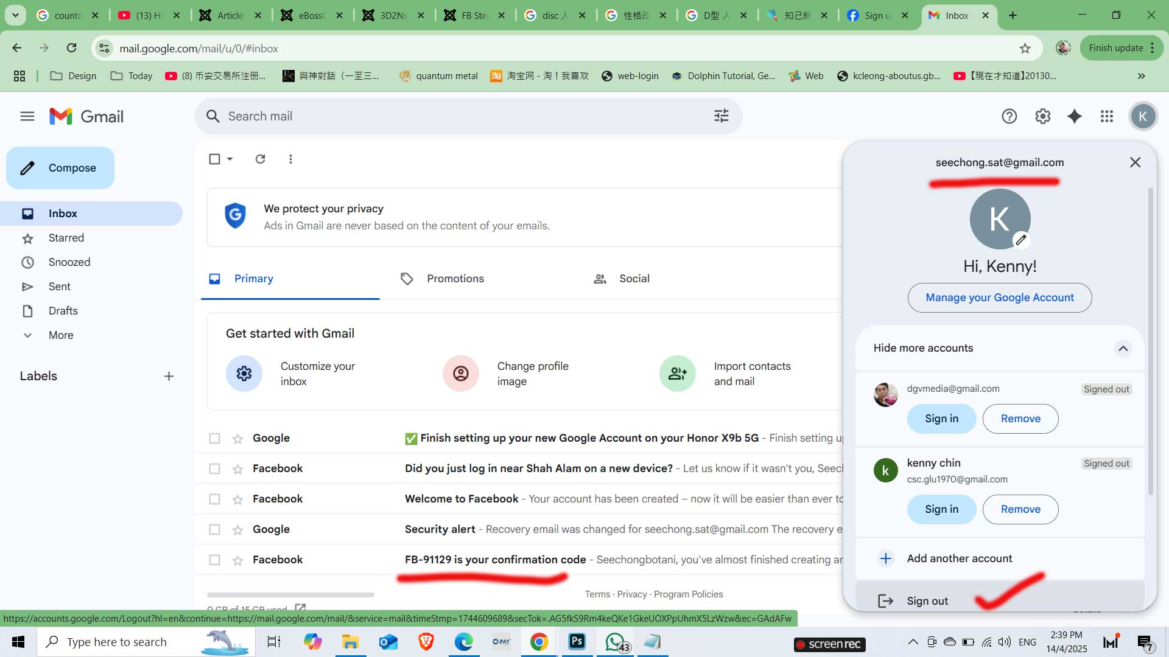Select the Shah Alam login email checkbox
The image size is (1169, 657).
214,468
